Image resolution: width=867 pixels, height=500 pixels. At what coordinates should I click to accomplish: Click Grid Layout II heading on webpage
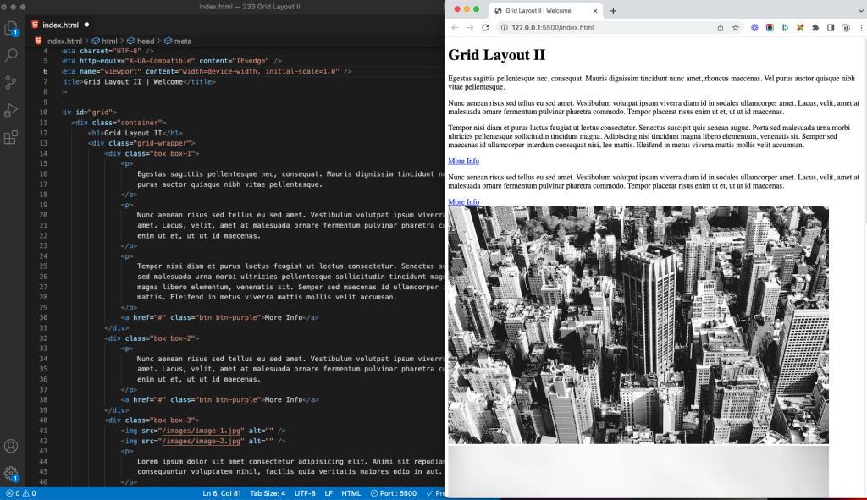(496, 55)
